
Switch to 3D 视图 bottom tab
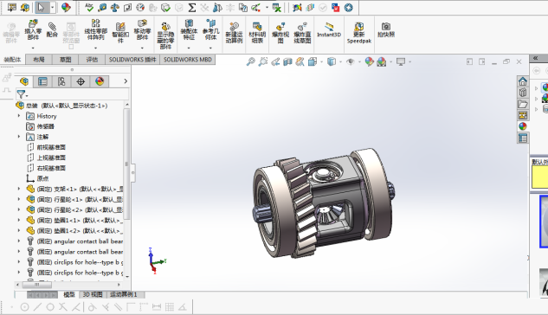(93, 295)
